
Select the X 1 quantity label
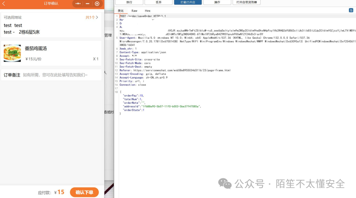pyautogui.click(x=96, y=59)
